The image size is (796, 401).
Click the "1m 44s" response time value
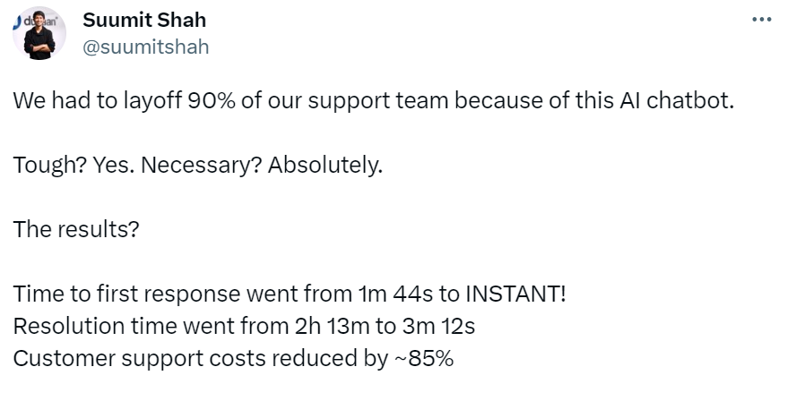[396, 294]
